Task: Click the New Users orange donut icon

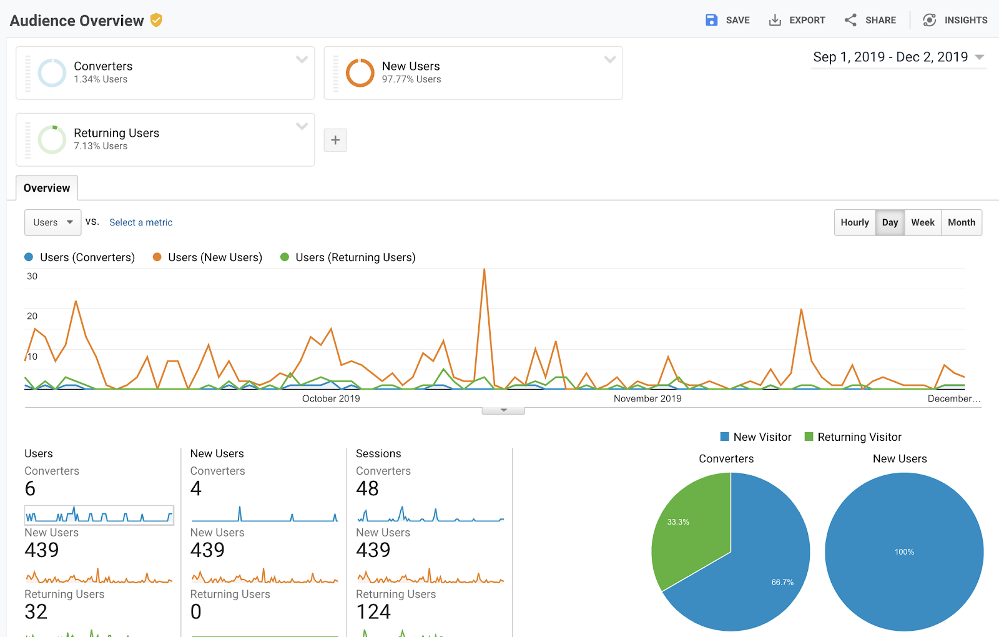Action: click(x=360, y=72)
